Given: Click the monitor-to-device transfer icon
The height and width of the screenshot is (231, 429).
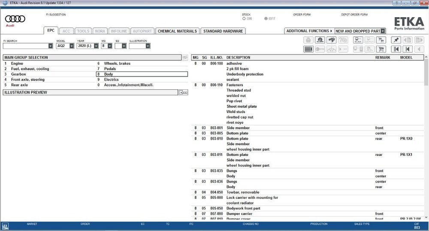Looking at the screenshot, I should [358, 49].
